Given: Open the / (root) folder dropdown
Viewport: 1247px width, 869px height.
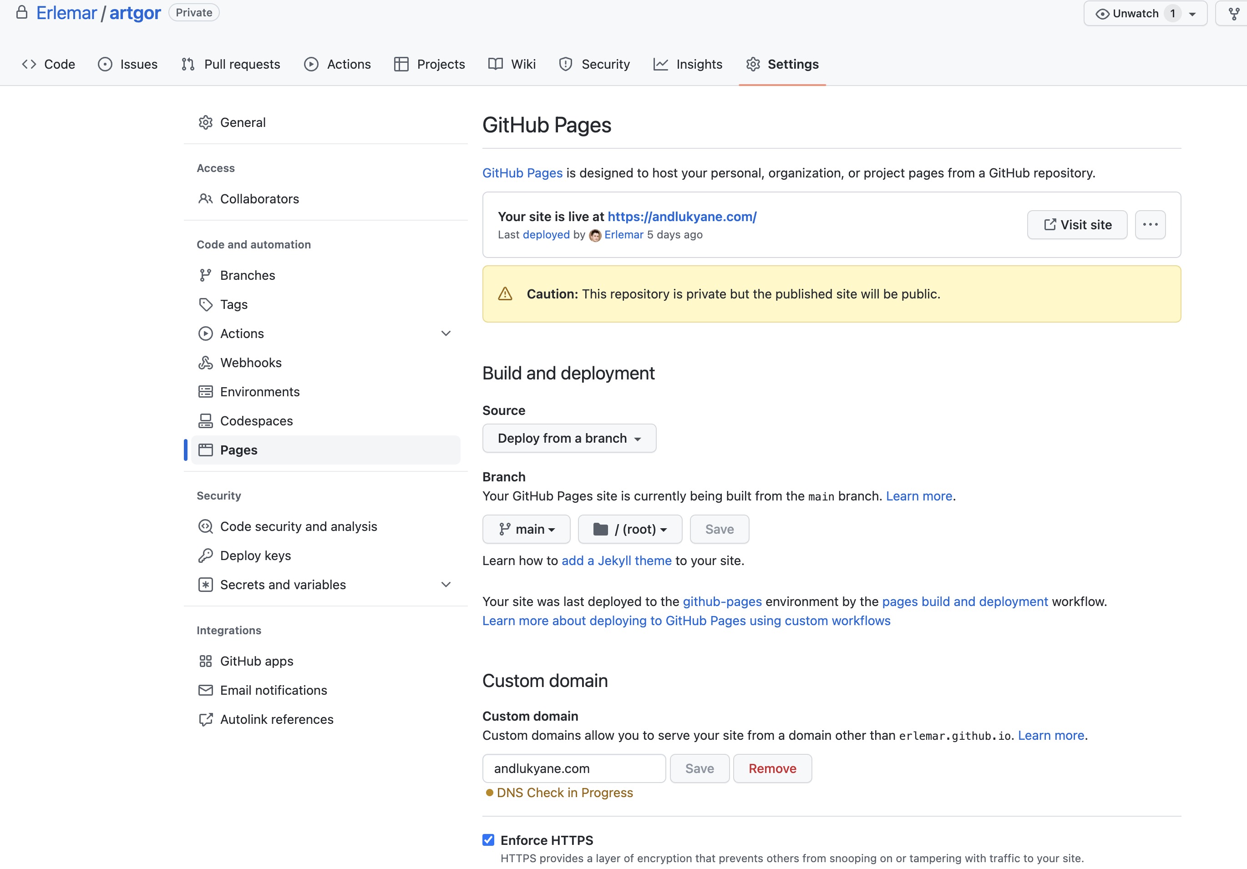Looking at the screenshot, I should 629,529.
